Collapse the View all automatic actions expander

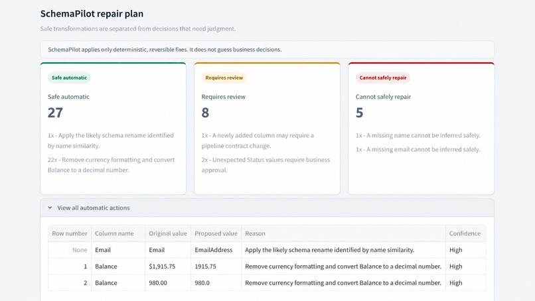click(267, 208)
